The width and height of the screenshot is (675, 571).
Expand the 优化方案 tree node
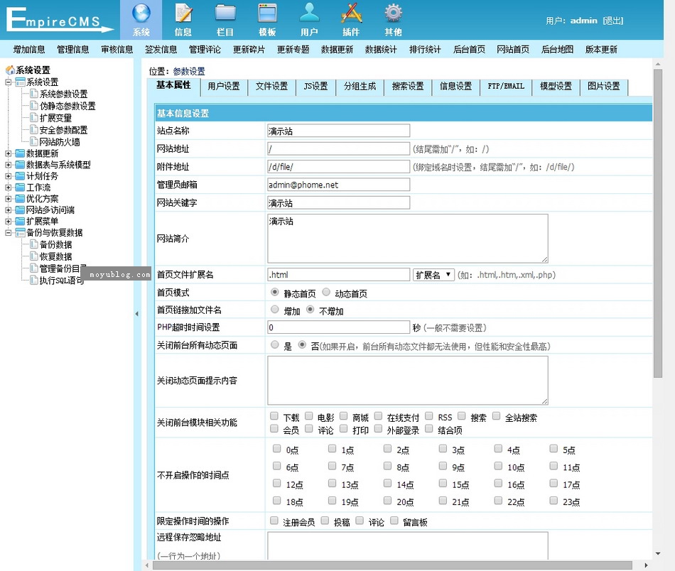point(9,198)
